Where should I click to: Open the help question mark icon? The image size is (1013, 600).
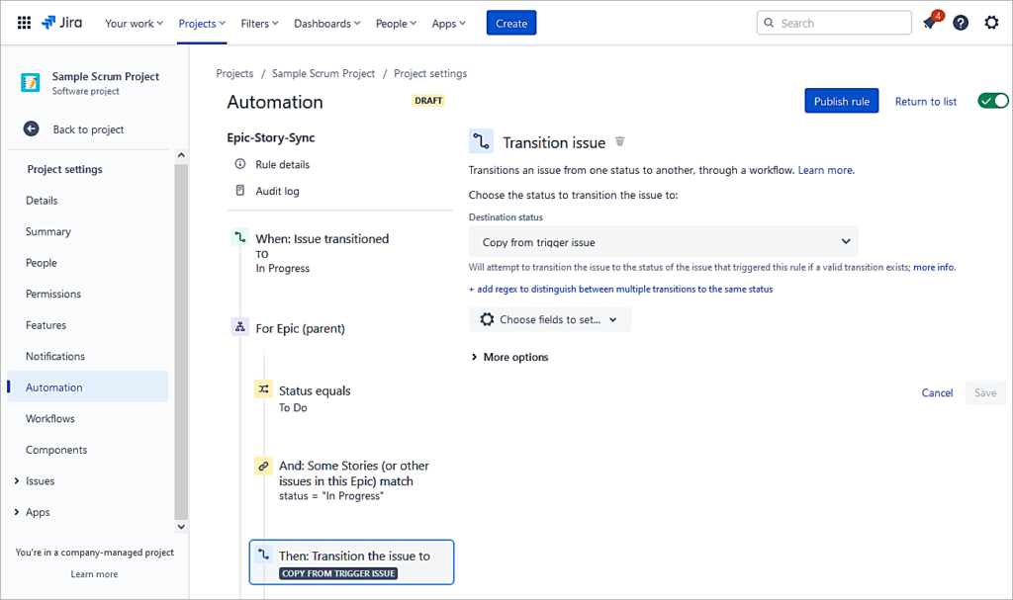click(x=961, y=23)
